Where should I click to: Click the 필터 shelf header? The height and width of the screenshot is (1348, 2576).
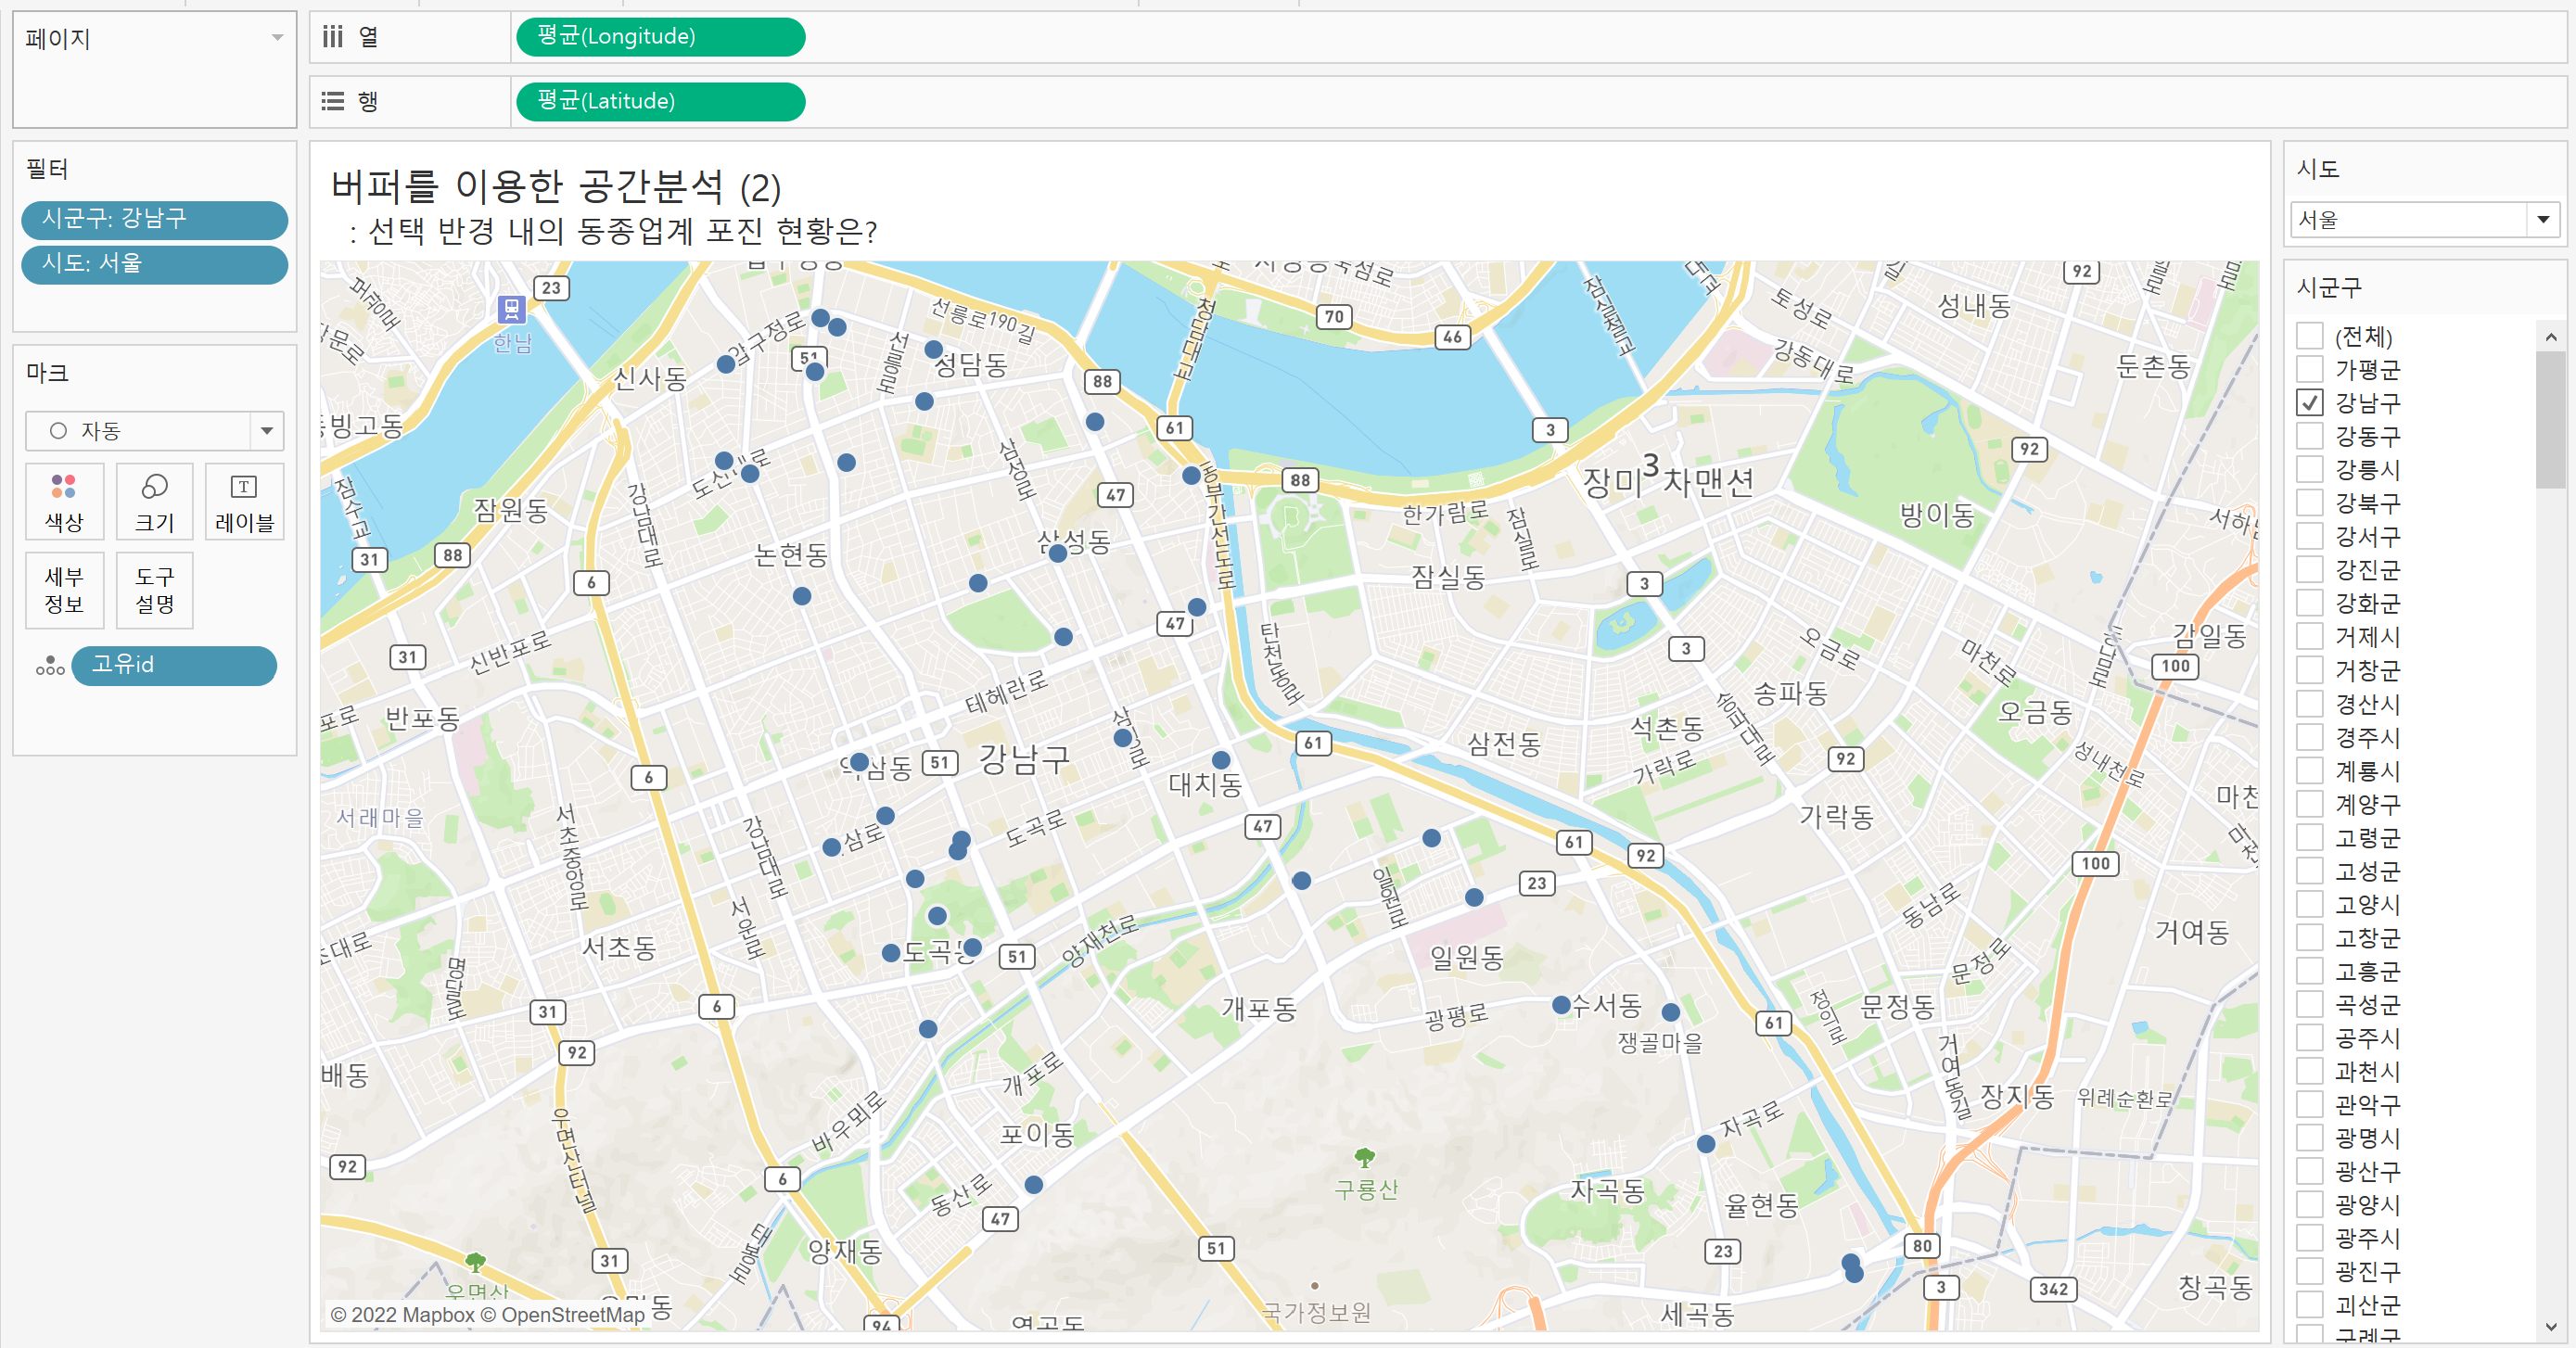pos(47,169)
